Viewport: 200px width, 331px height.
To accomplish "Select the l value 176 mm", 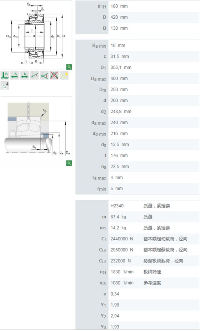I will click(x=119, y=155).
